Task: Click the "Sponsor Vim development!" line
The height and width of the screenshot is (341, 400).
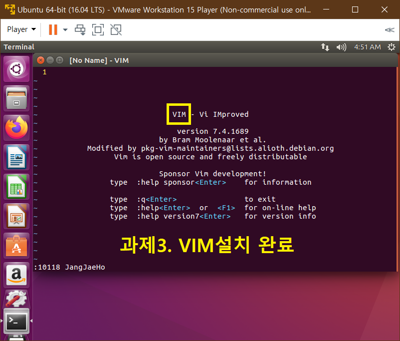Action: 212,174
